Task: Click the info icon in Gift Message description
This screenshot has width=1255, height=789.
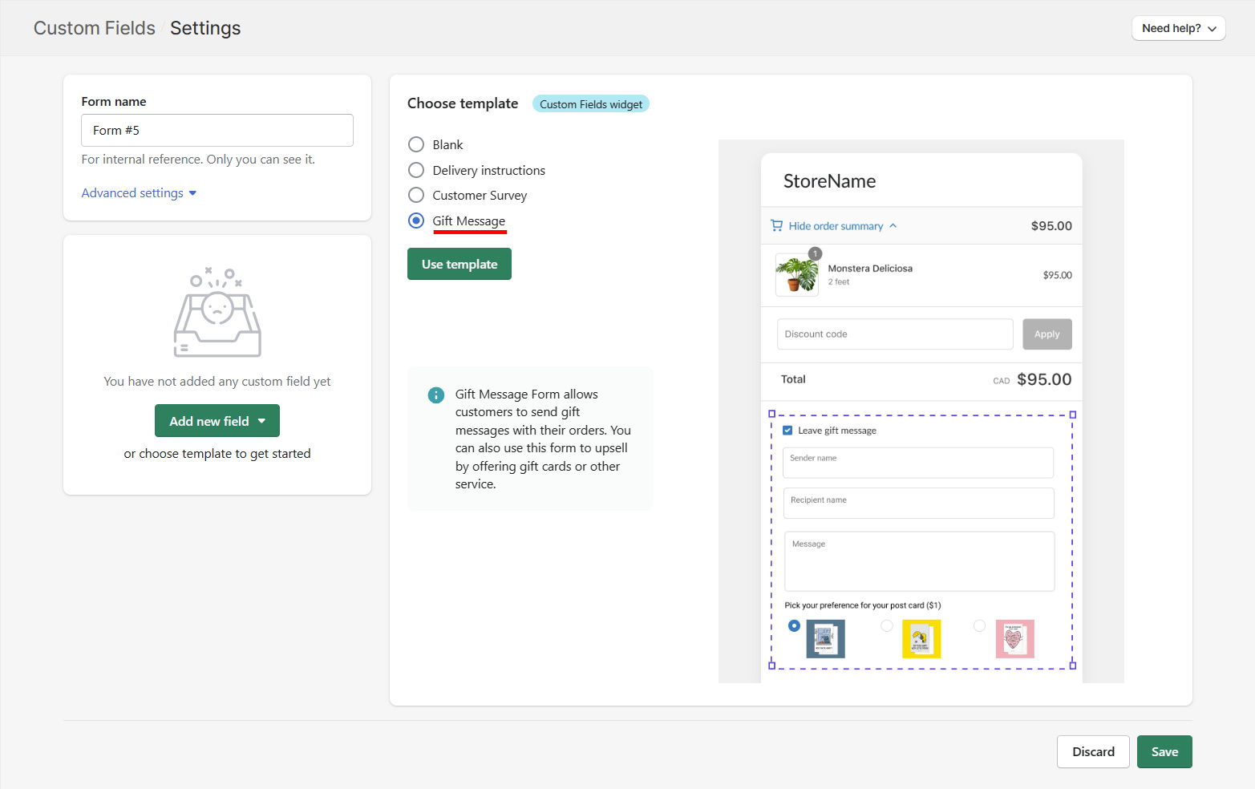Action: [436, 394]
